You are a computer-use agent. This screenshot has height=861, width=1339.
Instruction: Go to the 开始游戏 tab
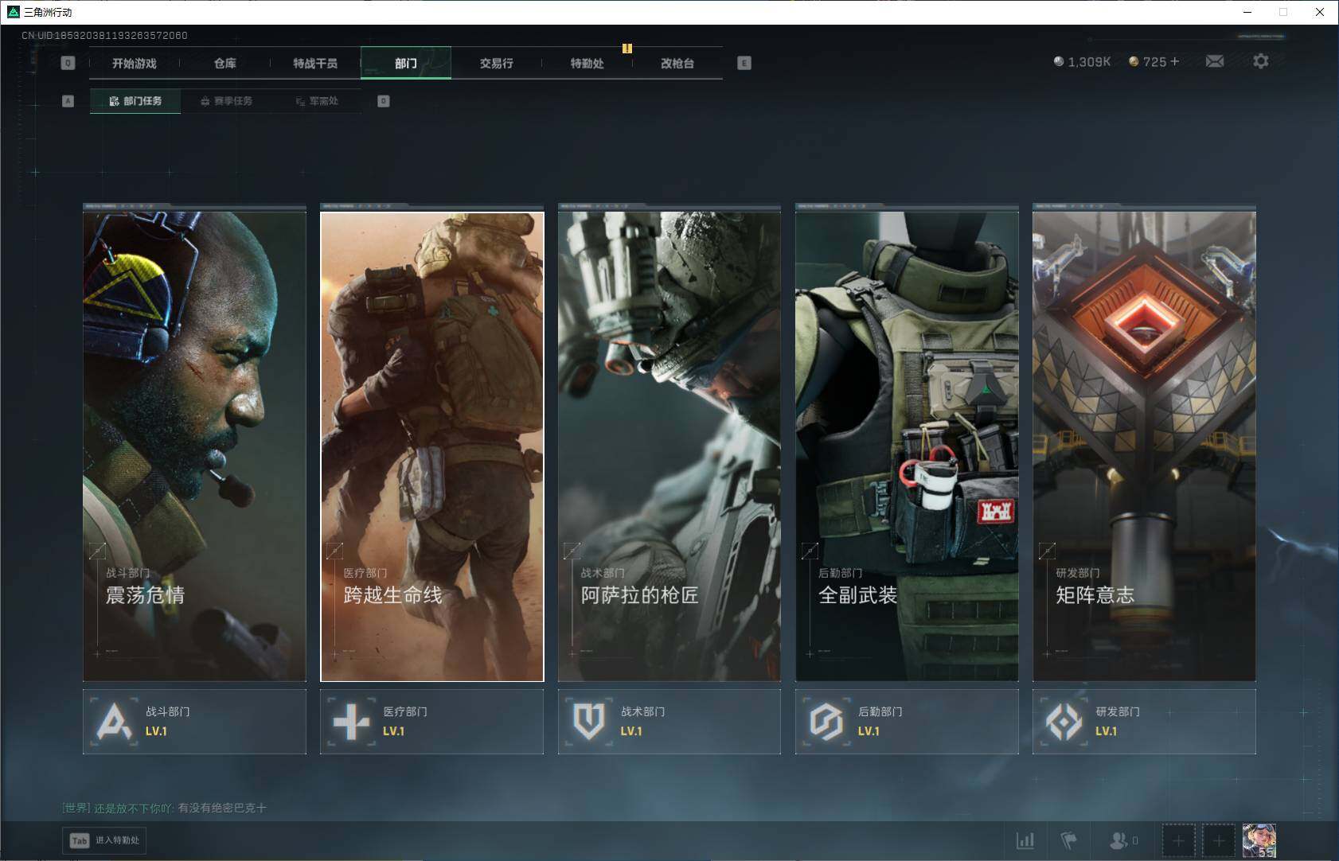point(135,63)
